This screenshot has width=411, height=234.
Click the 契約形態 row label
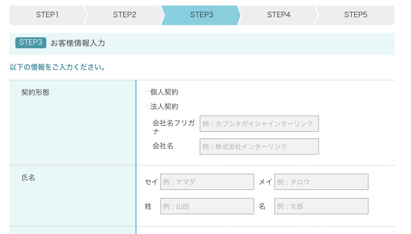coord(35,92)
